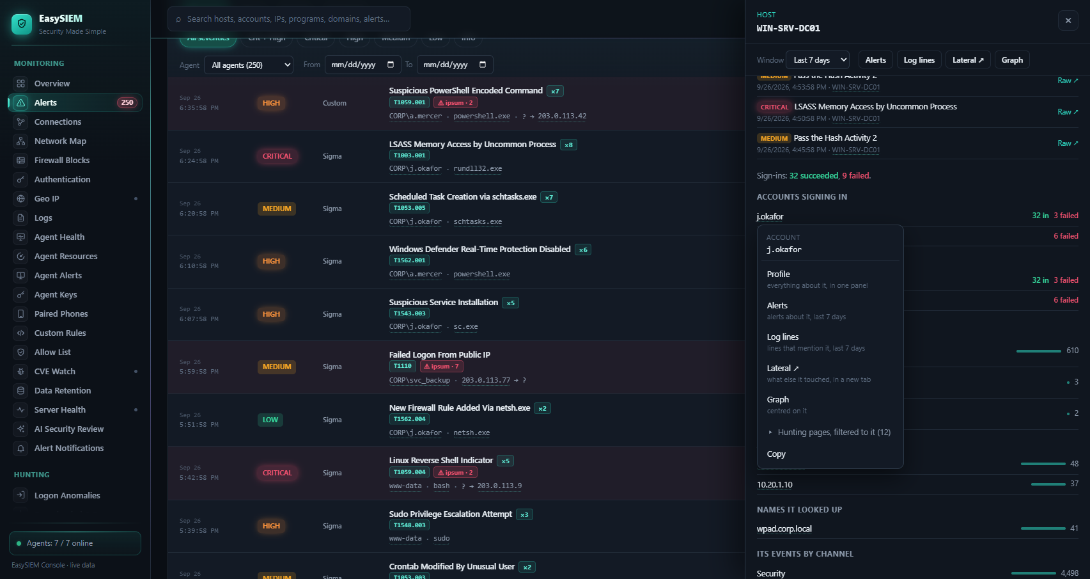
Task: Click the 203.0.113.77 IP address
Action: tap(486, 381)
